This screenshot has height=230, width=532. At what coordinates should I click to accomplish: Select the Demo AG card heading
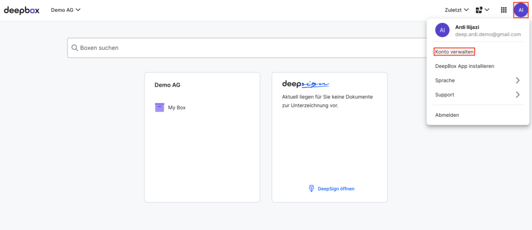(167, 85)
